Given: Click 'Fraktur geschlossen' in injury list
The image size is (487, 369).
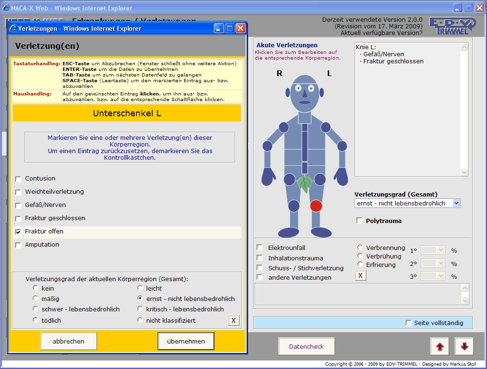Looking at the screenshot, I should coord(393,61).
